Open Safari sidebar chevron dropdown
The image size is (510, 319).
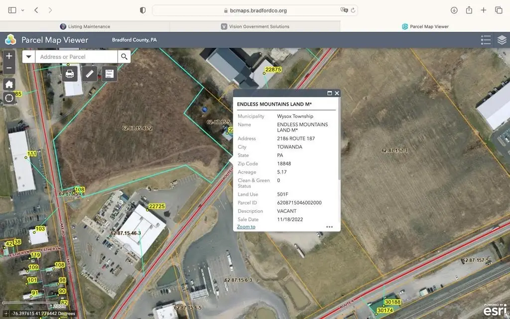tap(22, 10)
